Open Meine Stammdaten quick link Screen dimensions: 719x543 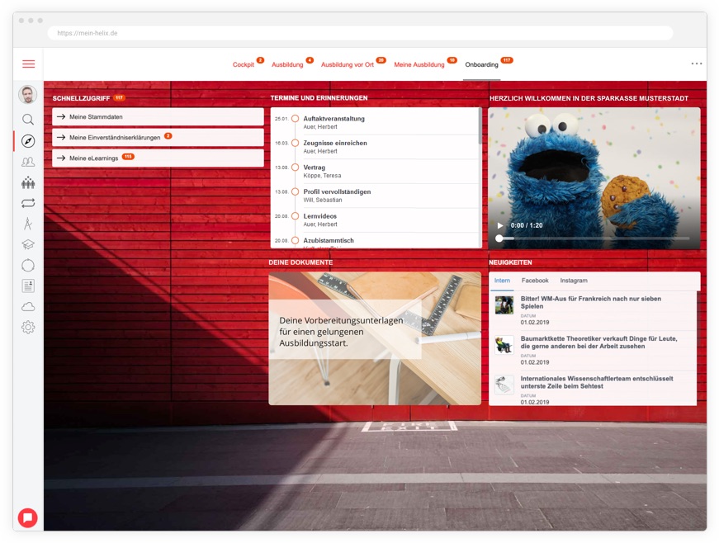pos(158,117)
